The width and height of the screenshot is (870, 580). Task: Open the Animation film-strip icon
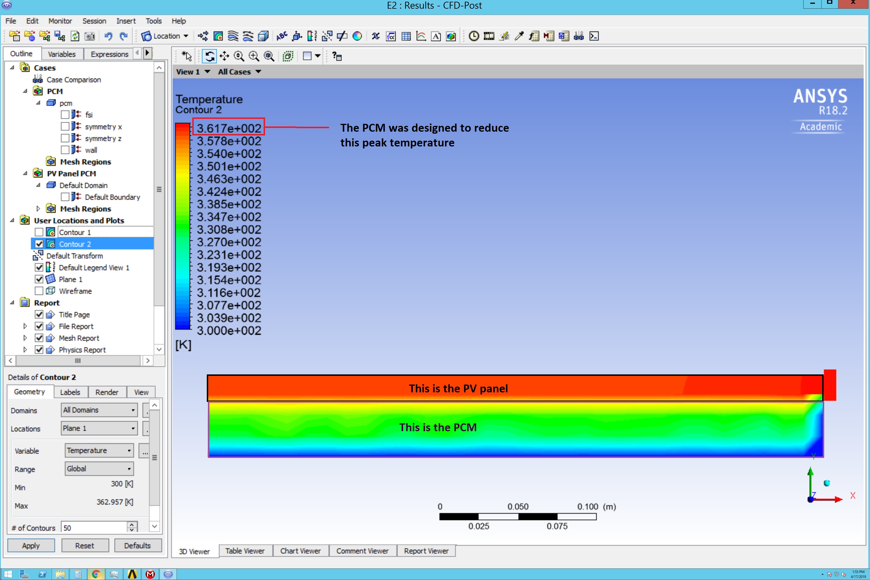(489, 36)
